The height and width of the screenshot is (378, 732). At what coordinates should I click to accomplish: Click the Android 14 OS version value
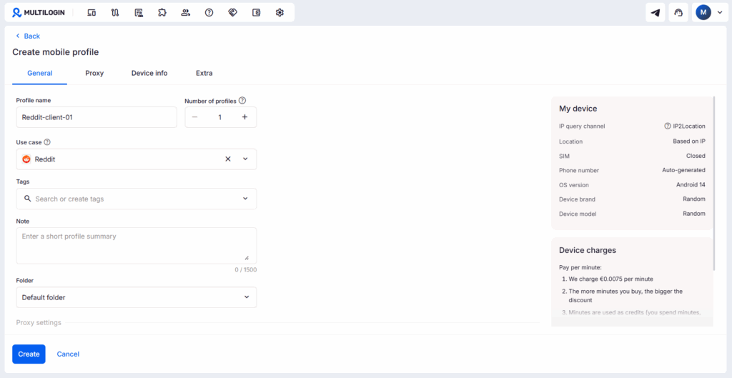(x=691, y=185)
